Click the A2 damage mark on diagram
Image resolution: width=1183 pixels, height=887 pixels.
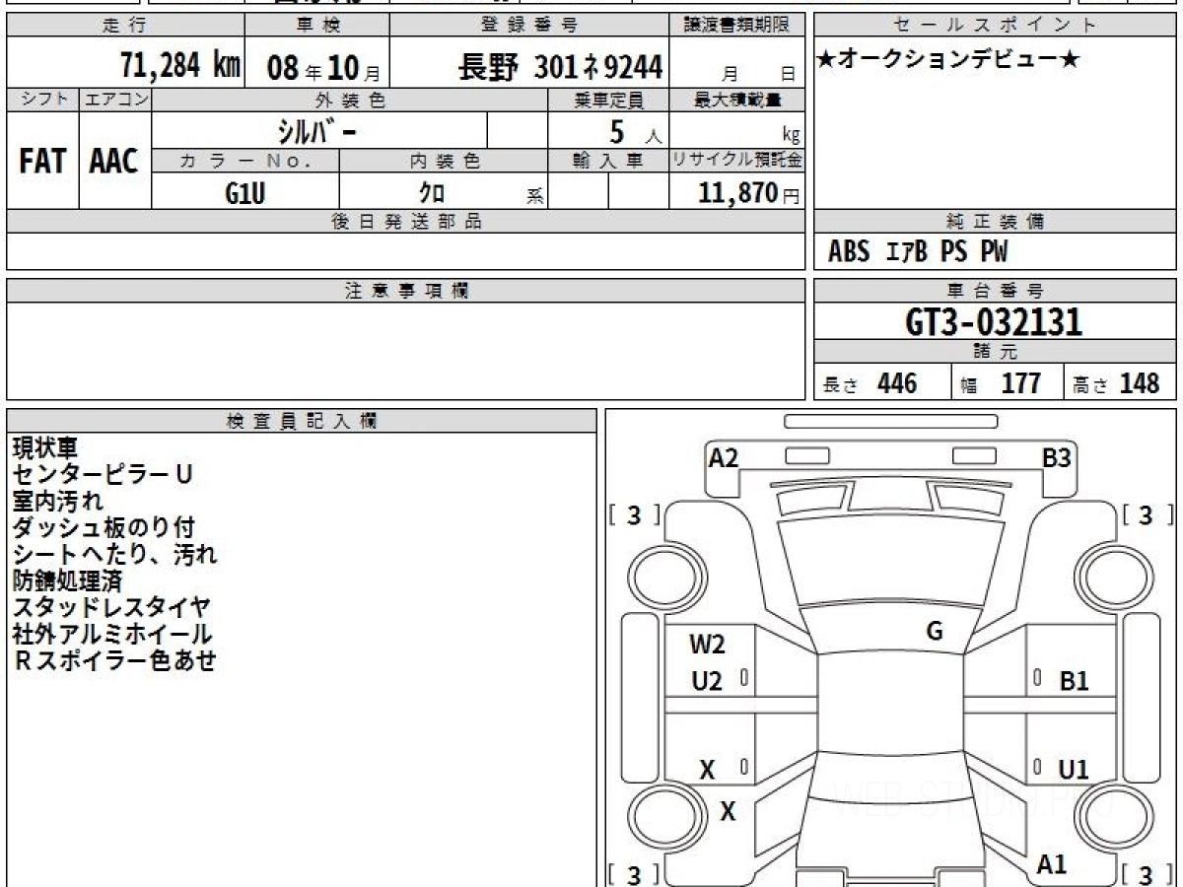coord(724,457)
